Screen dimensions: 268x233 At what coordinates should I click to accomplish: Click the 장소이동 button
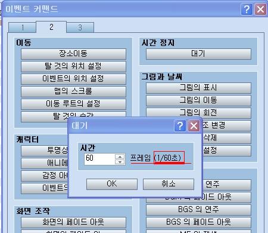pos(73,54)
